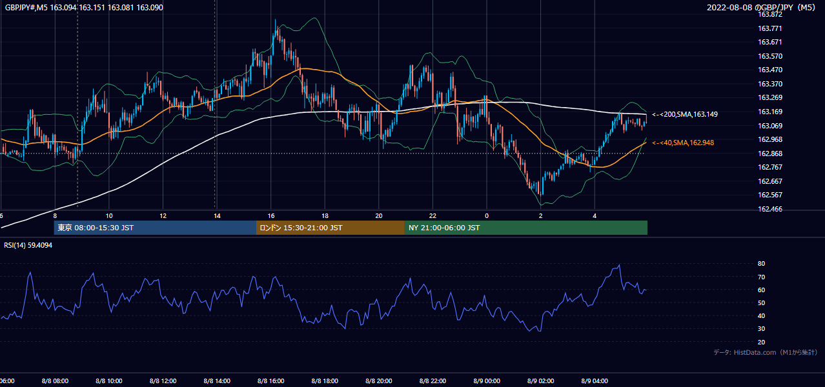Click price axis value 163.872
This screenshot has height=387, width=825.
[x=770, y=14]
